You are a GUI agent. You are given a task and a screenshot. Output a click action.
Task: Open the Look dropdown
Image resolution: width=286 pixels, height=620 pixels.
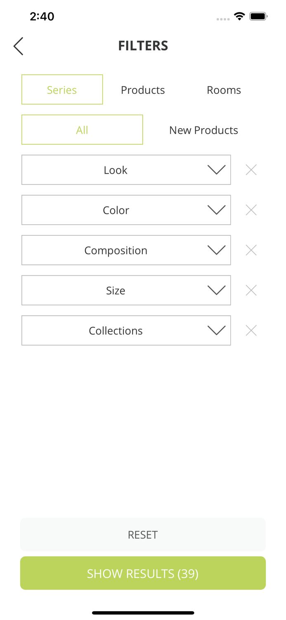pos(126,170)
